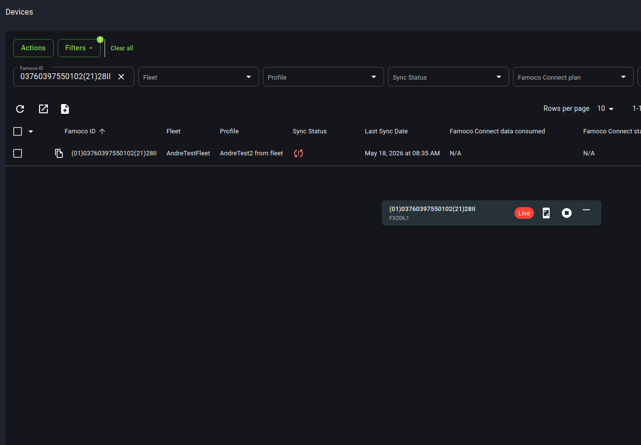Click the AndreTest2 from fleet cell

[x=251, y=153]
